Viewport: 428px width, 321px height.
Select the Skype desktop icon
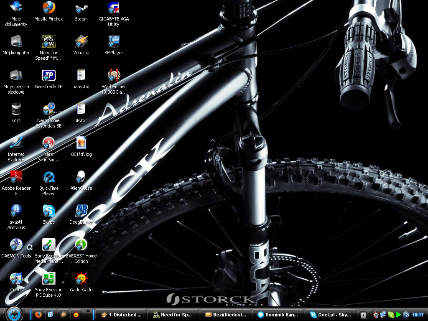pos(48,214)
